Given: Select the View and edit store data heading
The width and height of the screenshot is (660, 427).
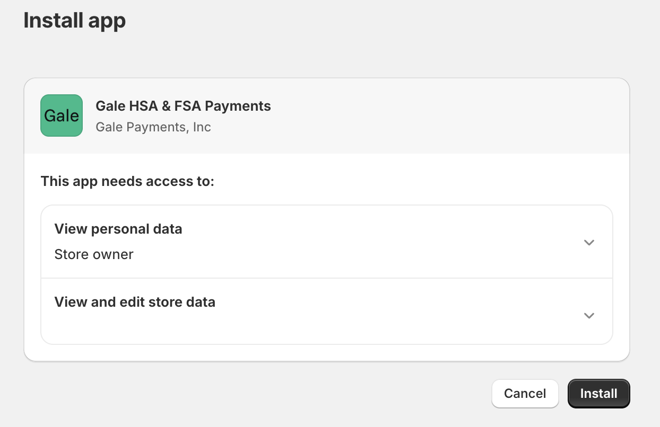Looking at the screenshot, I should 135,302.
